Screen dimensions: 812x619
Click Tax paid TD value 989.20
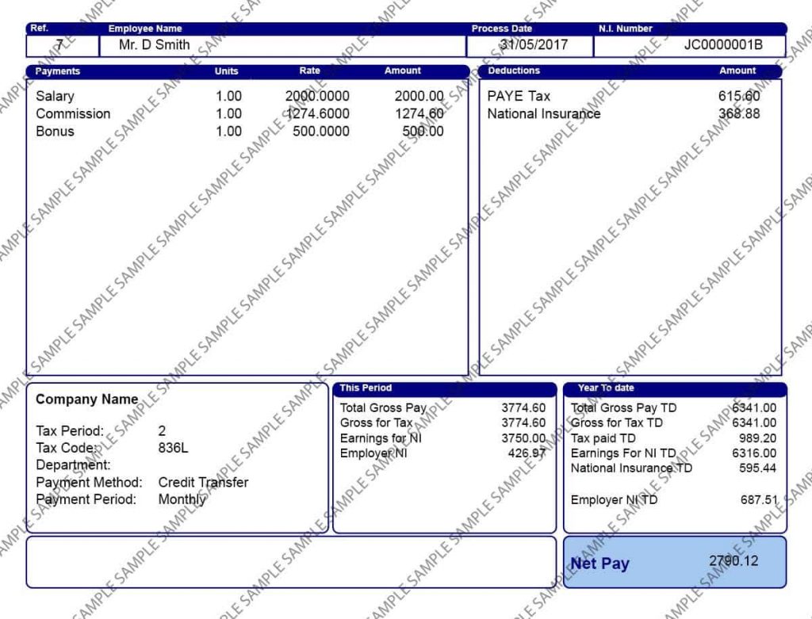click(757, 438)
